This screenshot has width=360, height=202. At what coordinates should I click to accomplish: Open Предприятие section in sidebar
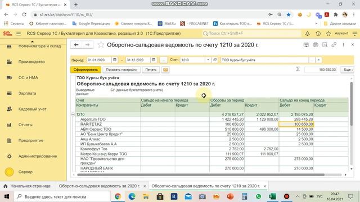click(31, 141)
